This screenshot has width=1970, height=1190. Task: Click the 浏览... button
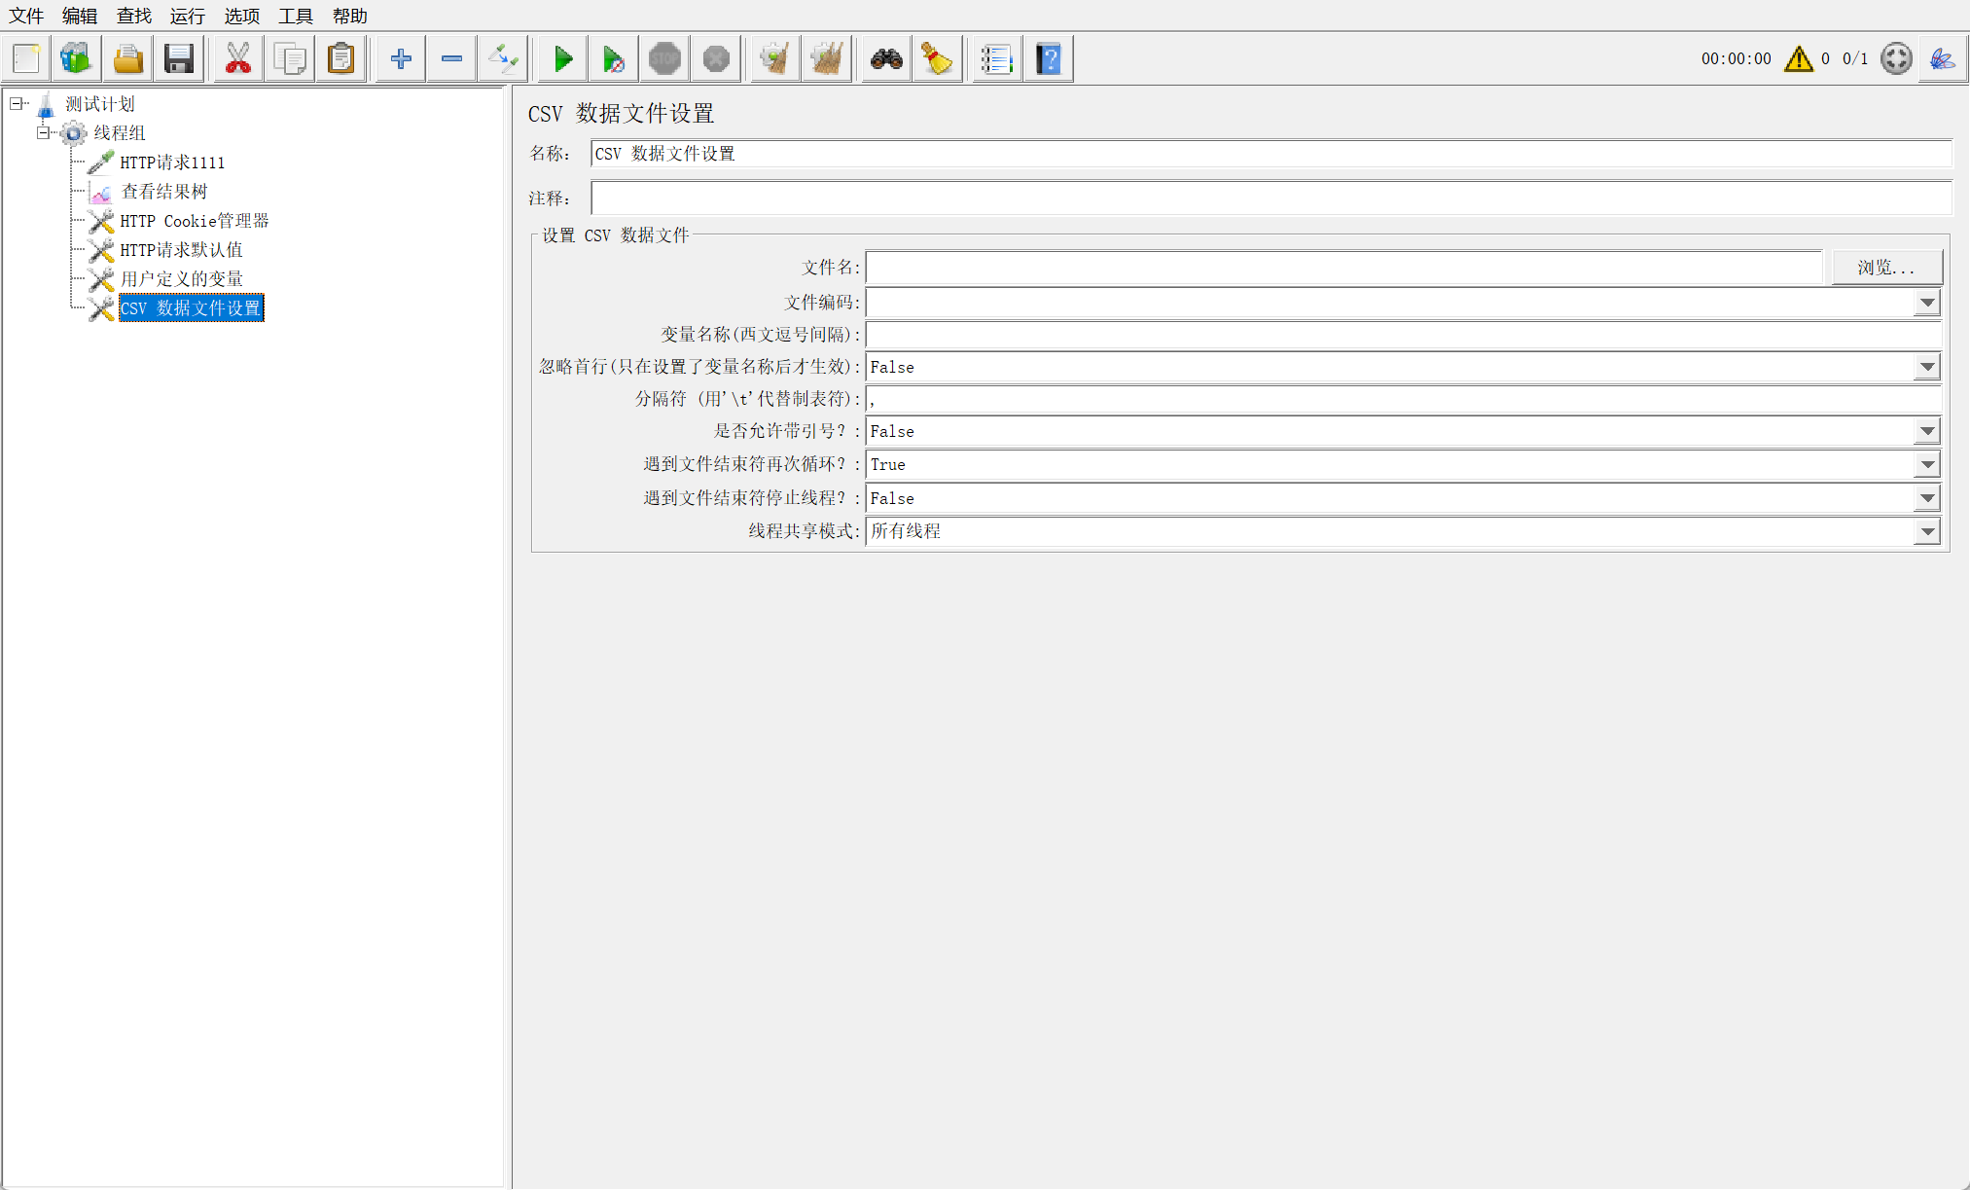[1886, 268]
